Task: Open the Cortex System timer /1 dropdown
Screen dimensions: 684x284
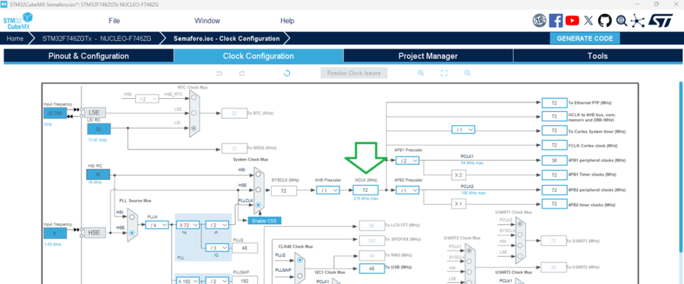Action: (463, 130)
